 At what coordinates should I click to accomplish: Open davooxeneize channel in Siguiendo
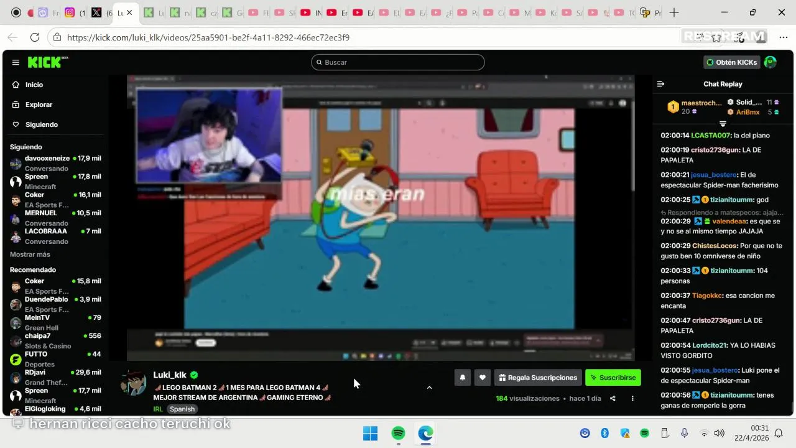(x=55, y=163)
